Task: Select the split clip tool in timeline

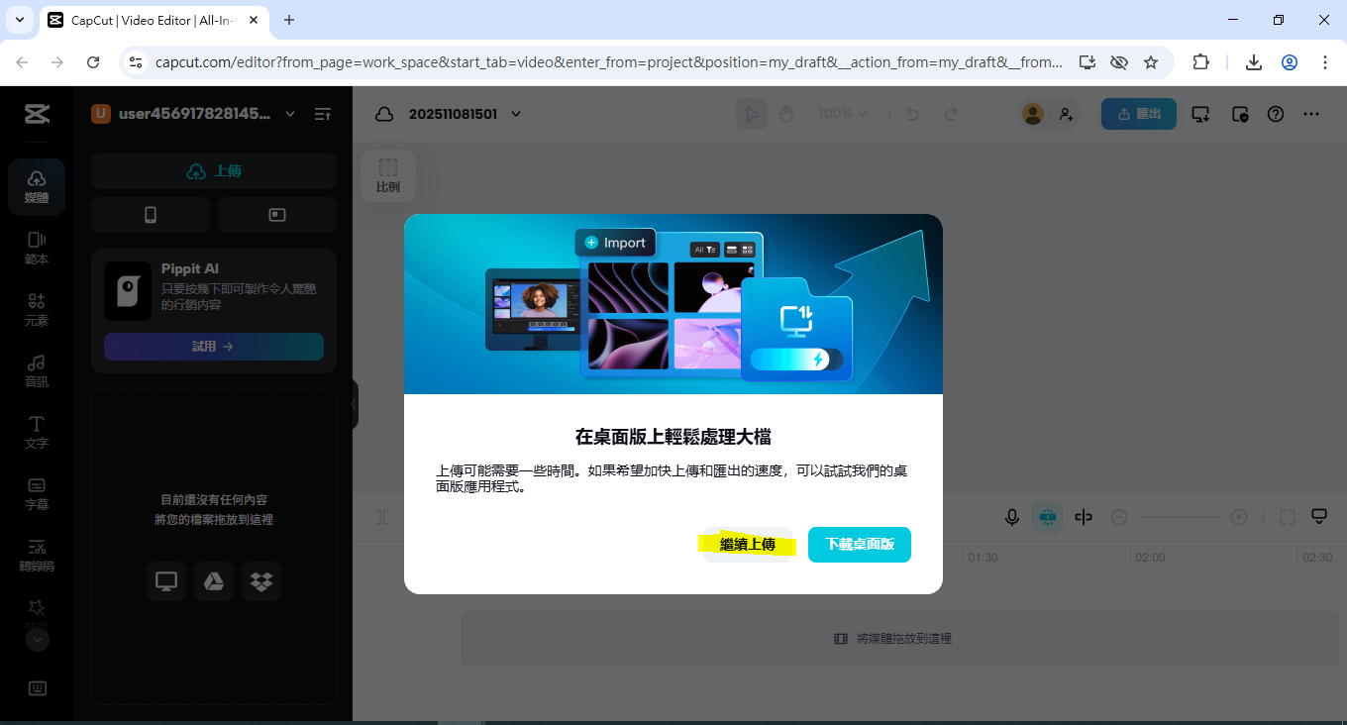Action: [1084, 517]
